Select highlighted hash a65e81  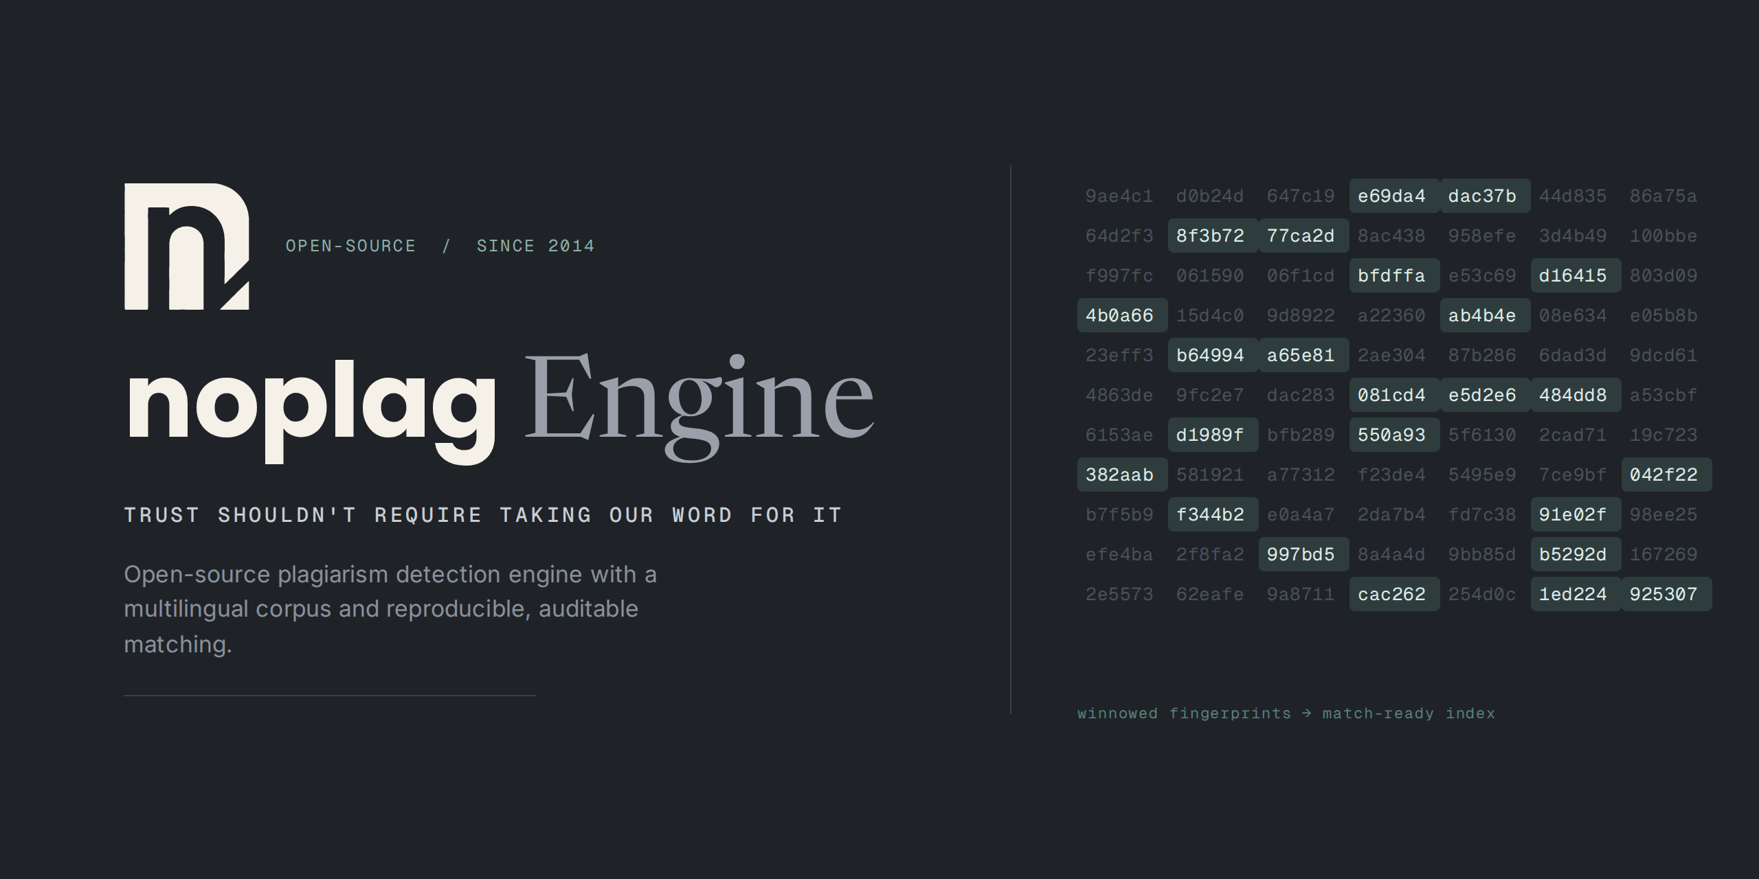coord(1304,355)
